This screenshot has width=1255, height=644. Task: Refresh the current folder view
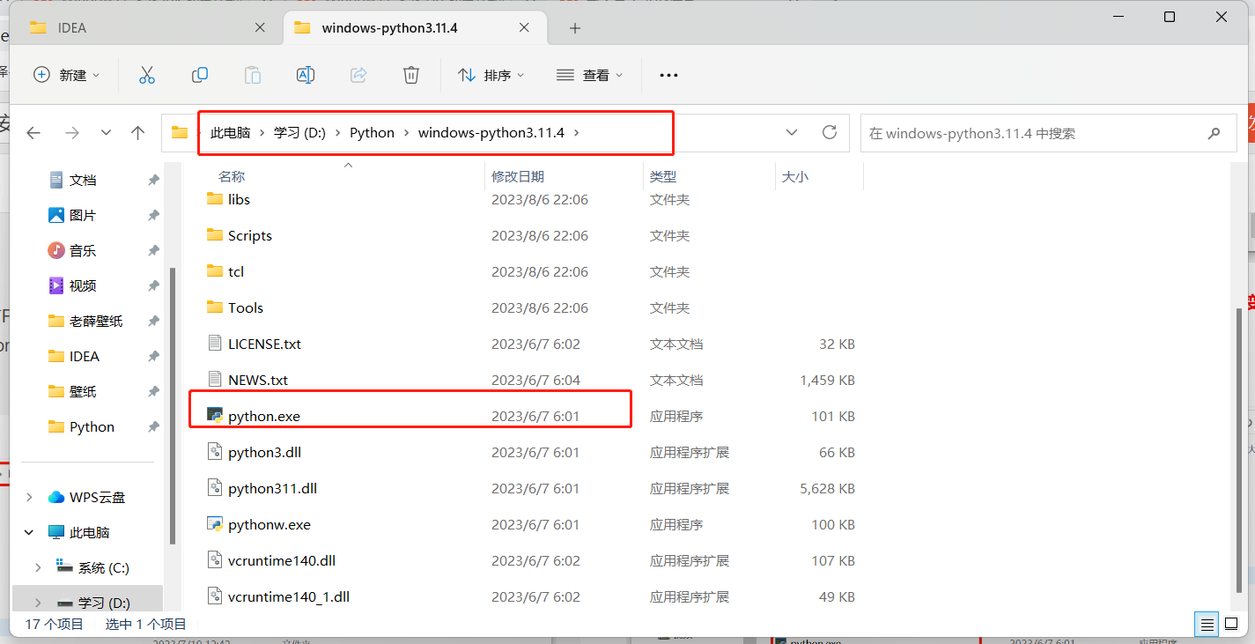point(829,132)
